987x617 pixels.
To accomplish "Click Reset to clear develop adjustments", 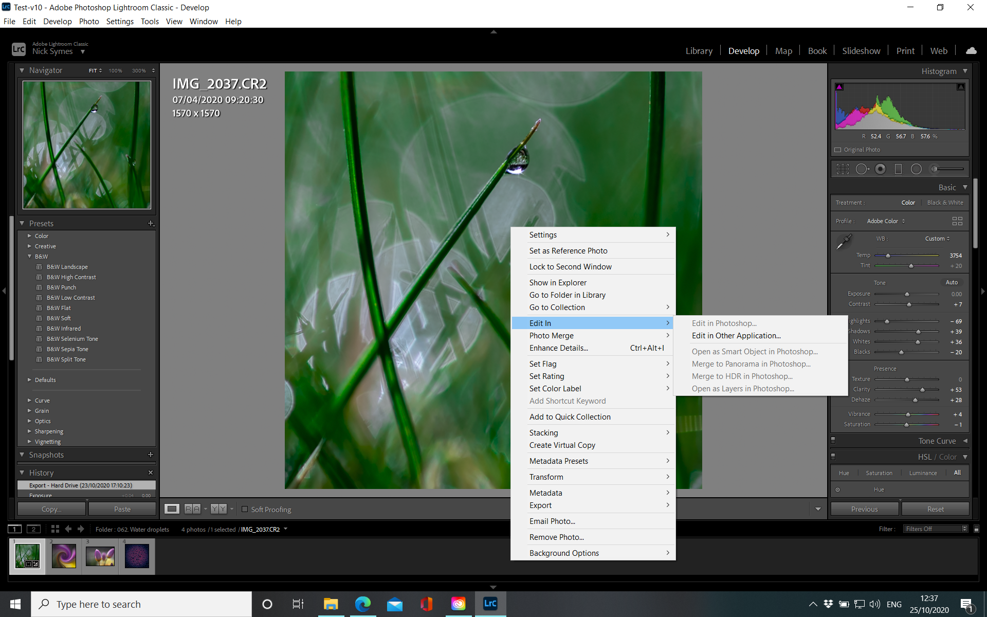I will pyautogui.click(x=935, y=509).
